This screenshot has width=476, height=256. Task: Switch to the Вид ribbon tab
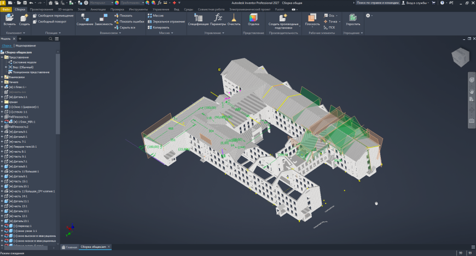click(x=176, y=9)
